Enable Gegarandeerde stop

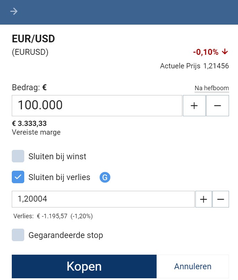18,235
